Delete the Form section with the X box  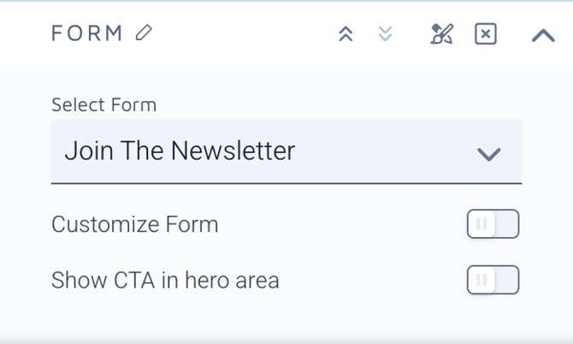(485, 34)
